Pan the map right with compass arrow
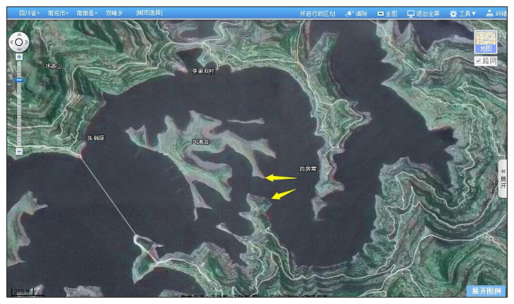Image resolution: width=514 pixels, height=304 pixels. (27, 42)
